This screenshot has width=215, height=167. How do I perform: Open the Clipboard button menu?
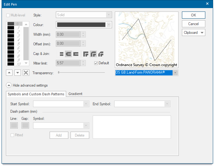(193, 33)
